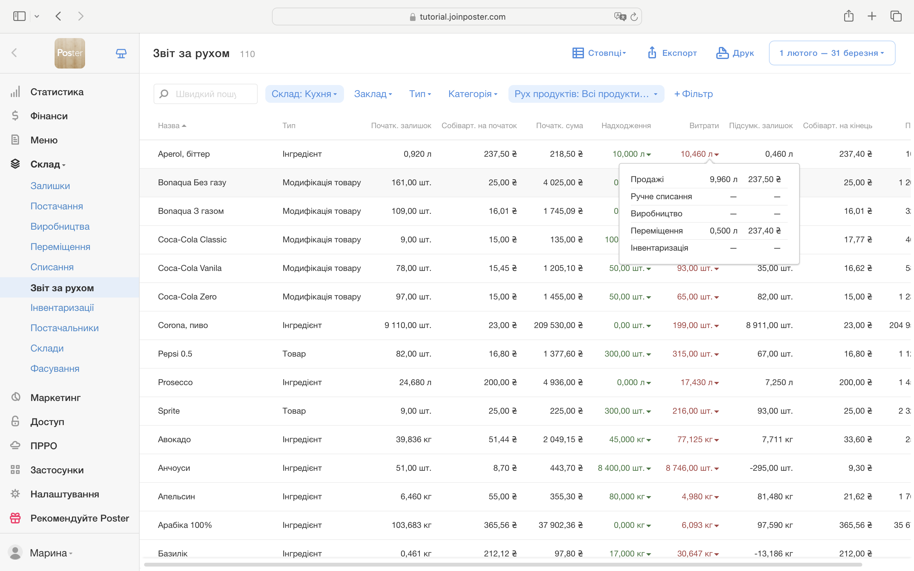Open Налаштування settings section
Screen dimensions: 914x571
tap(65, 494)
